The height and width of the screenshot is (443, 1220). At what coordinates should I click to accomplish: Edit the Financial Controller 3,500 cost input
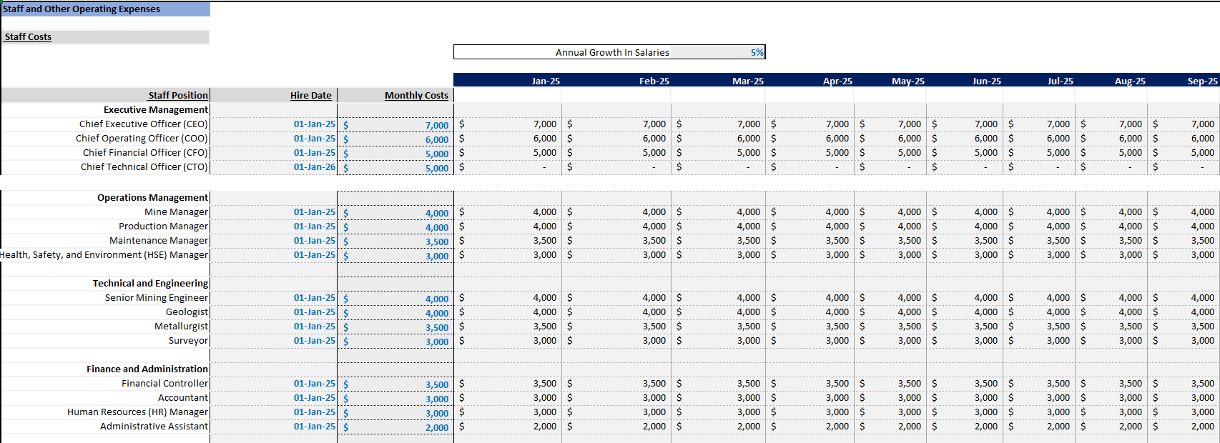[395, 384]
